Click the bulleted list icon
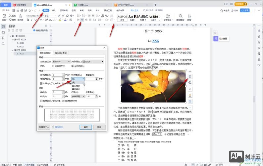Screen dimensions: 263x166 78,16
